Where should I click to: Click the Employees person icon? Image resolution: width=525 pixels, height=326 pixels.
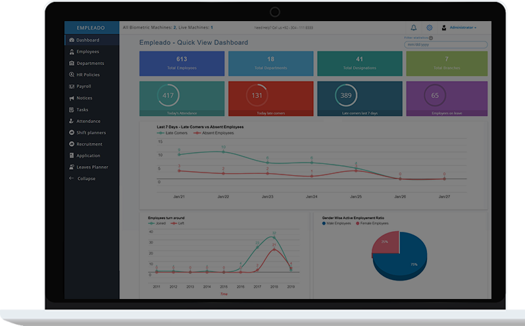[71, 51]
